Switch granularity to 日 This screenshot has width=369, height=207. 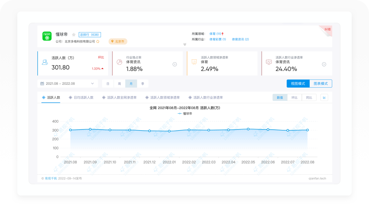(108, 84)
